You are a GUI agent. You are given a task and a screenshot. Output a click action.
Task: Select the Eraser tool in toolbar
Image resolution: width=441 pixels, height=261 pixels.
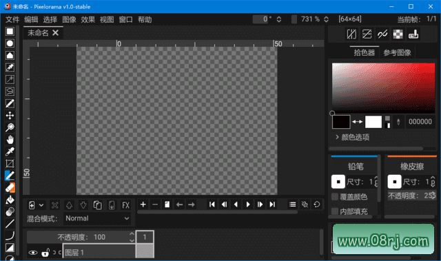(x=10, y=188)
